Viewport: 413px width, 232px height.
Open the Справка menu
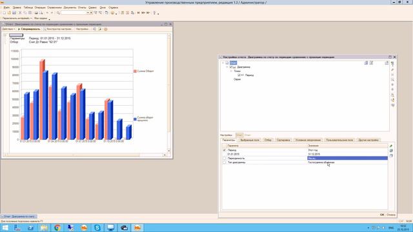point(114,8)
